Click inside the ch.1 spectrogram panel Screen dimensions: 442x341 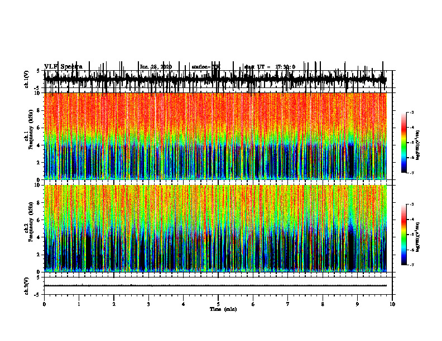[215, 136]
